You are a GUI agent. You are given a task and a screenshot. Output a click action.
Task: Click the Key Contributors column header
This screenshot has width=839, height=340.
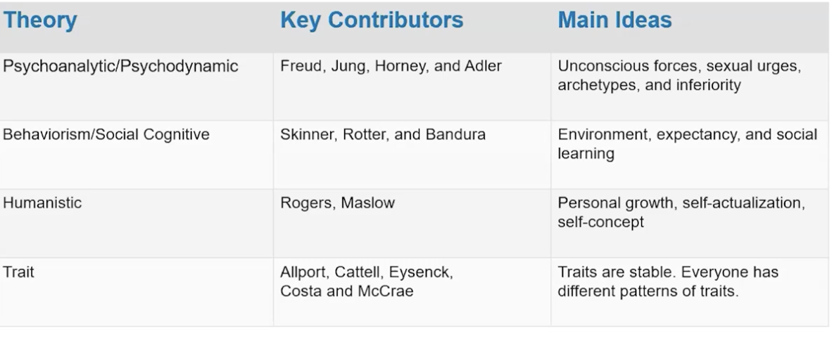pos(372,20)
